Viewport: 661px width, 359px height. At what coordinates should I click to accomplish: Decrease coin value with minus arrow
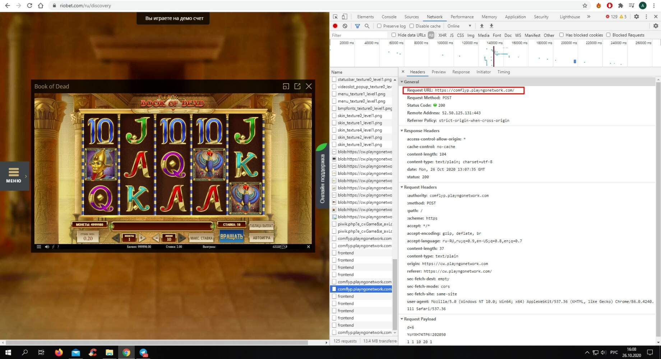coord(116,238)
